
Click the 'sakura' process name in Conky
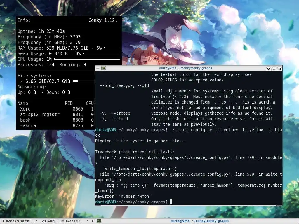tap(28, 125)
